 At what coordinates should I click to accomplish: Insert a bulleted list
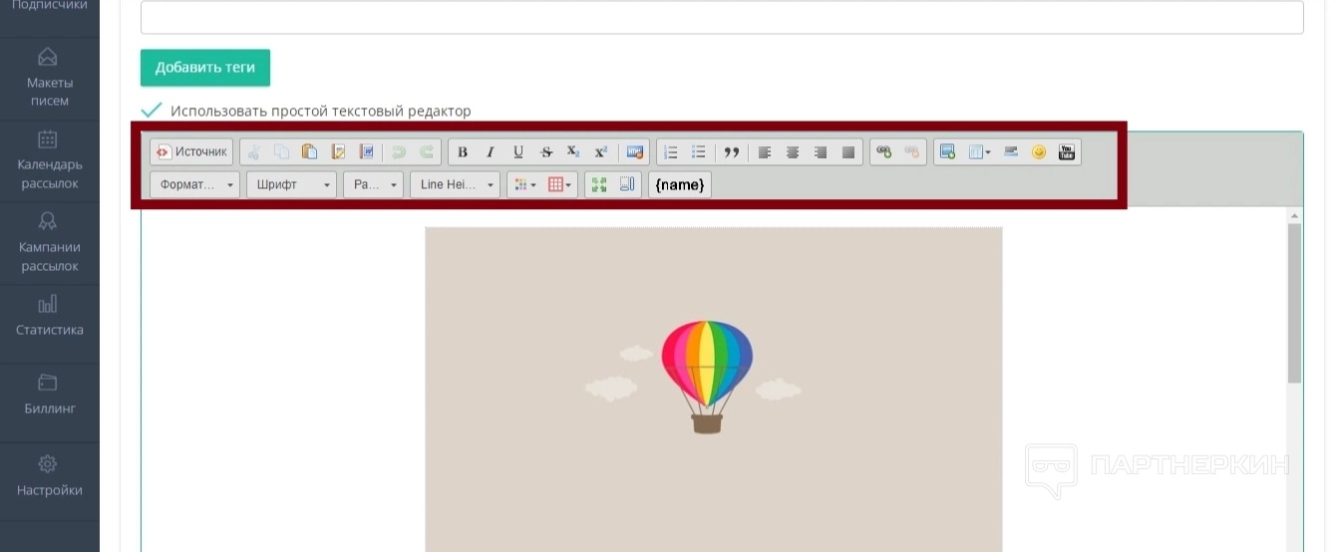click(699, 152)
